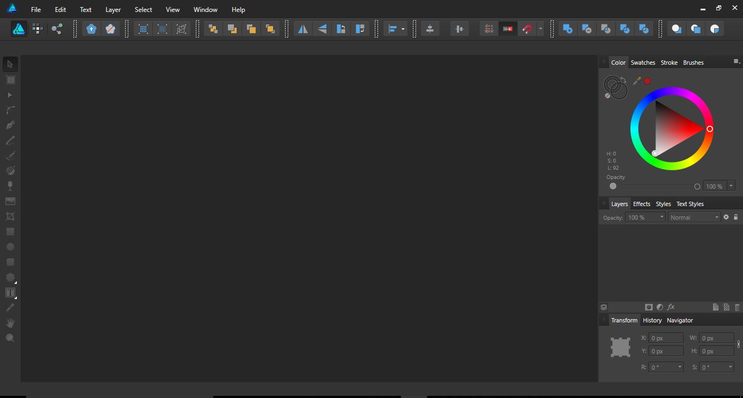Select the Pen tool in the toolbar
743x398 pixels.
(x=10, y=125)
